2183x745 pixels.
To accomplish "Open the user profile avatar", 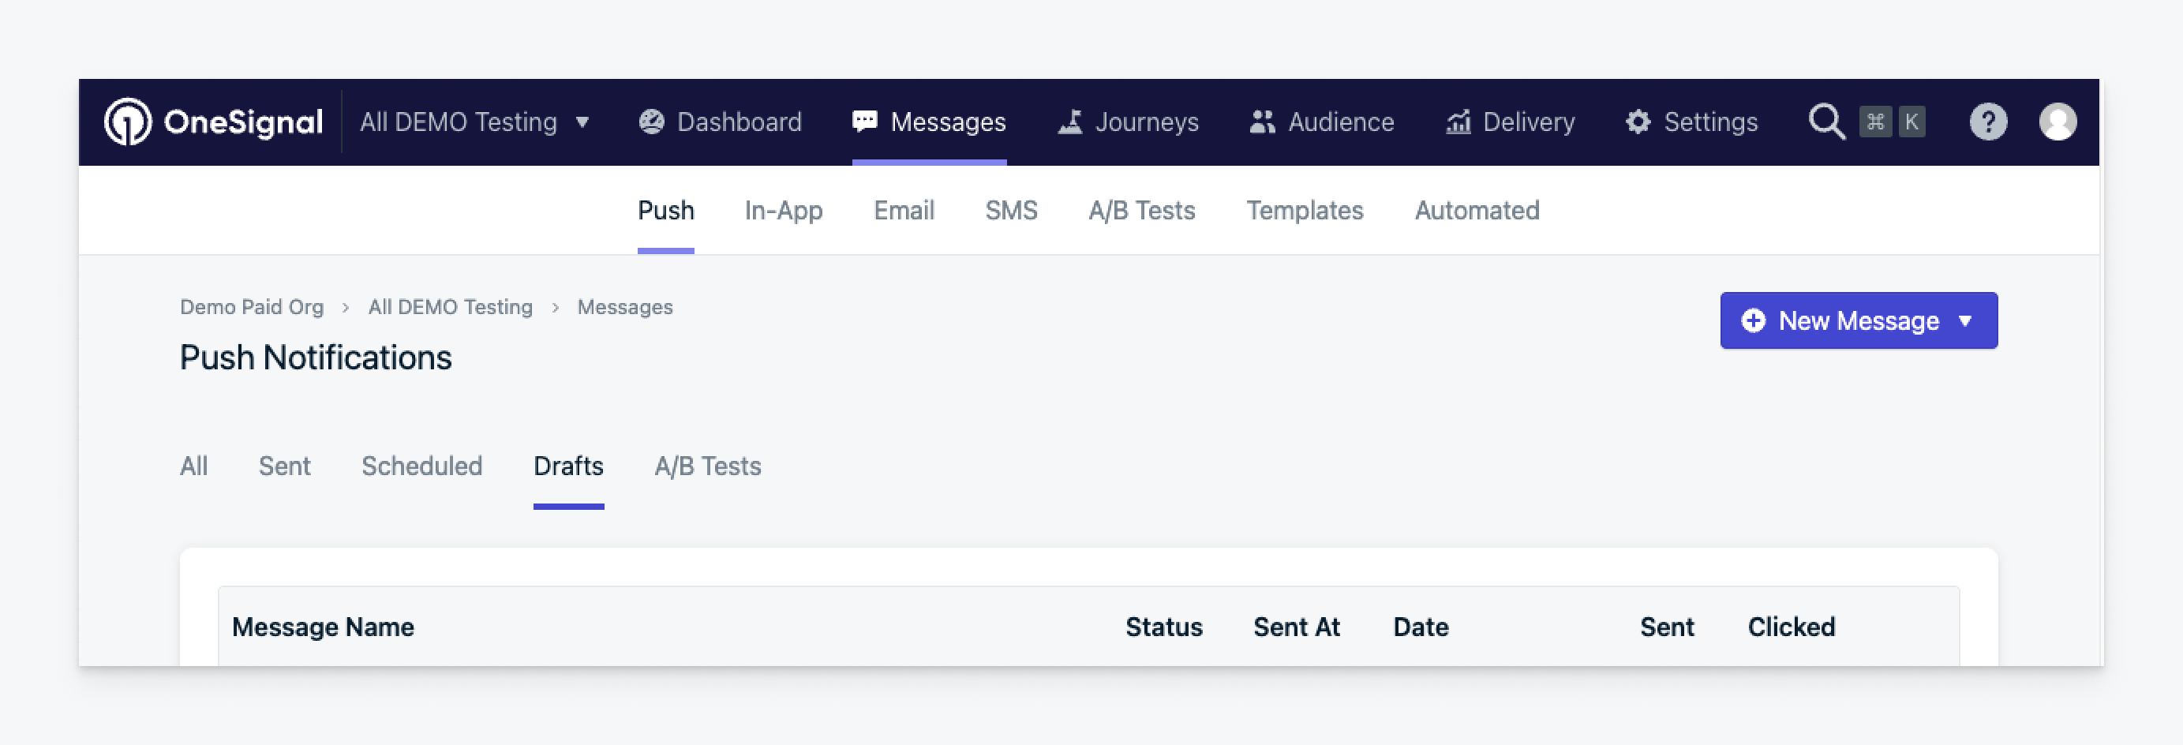I will tap(2057, 122).
